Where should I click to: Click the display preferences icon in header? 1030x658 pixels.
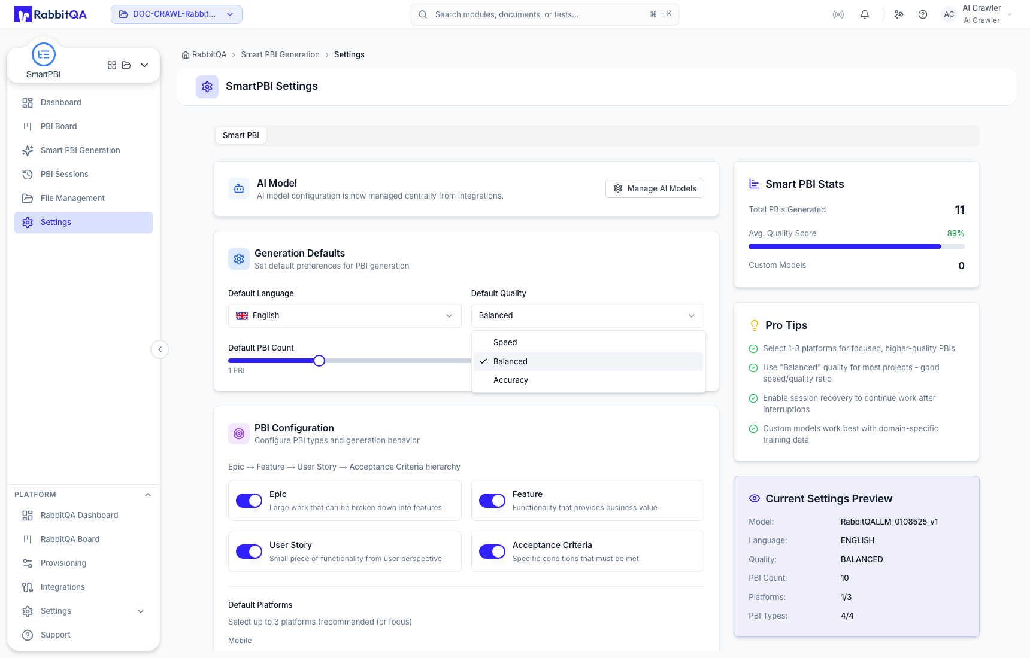(899, 14)
